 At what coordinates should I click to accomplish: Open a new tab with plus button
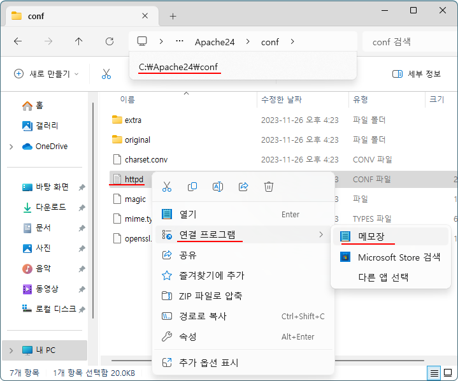click(x=173, y=17)
